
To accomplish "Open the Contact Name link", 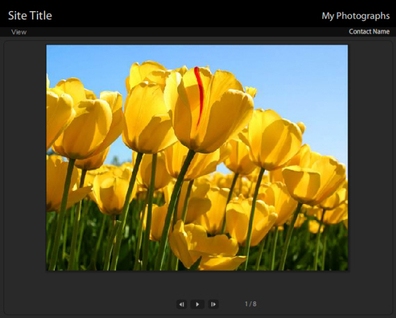I will click(369, 31).
